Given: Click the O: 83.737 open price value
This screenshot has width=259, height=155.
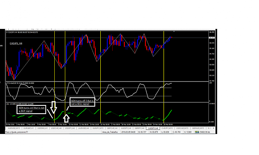Looking at the screenshot, I should (x=142, y=132).
